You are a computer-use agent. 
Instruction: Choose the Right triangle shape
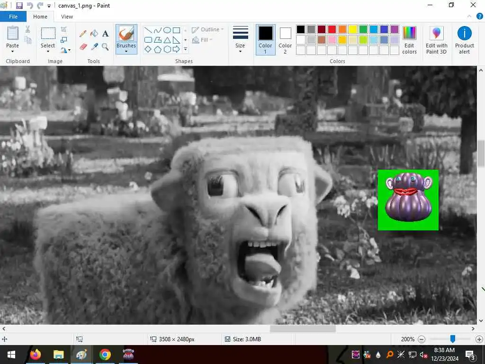pos(176,40)
